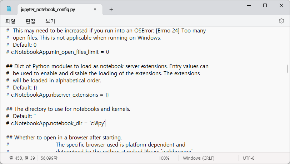Close the Notepad window
The image size is (290, 164).
[x=281, y=5]
